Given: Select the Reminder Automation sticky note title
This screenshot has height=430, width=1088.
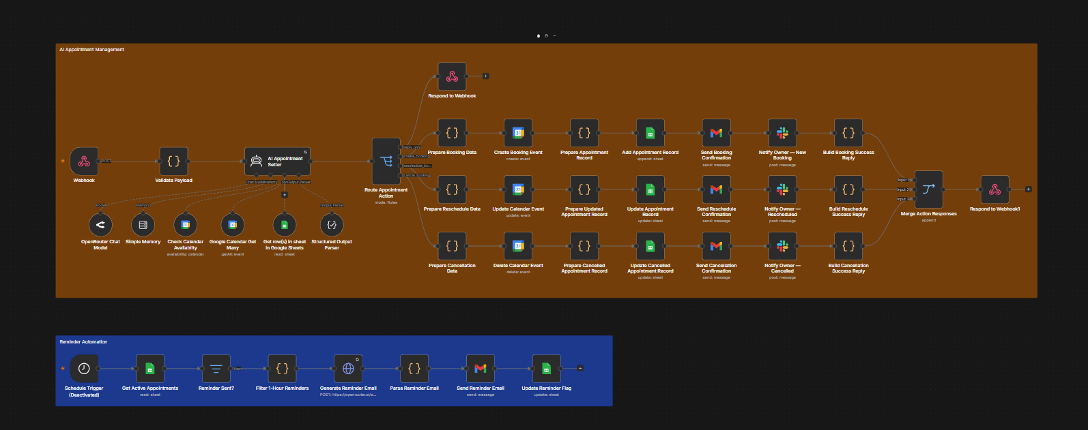Looking at the screenshot, I should click(83, 342).
